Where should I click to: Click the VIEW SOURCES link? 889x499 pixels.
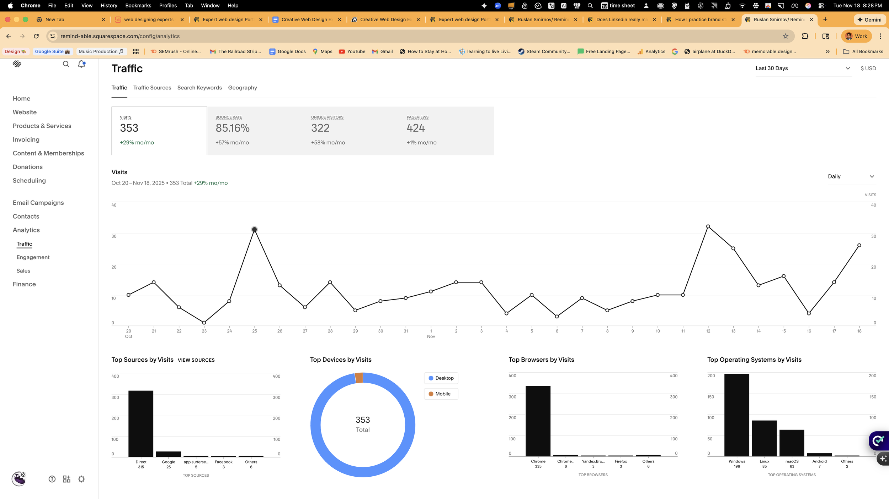[x=196, y=360]
